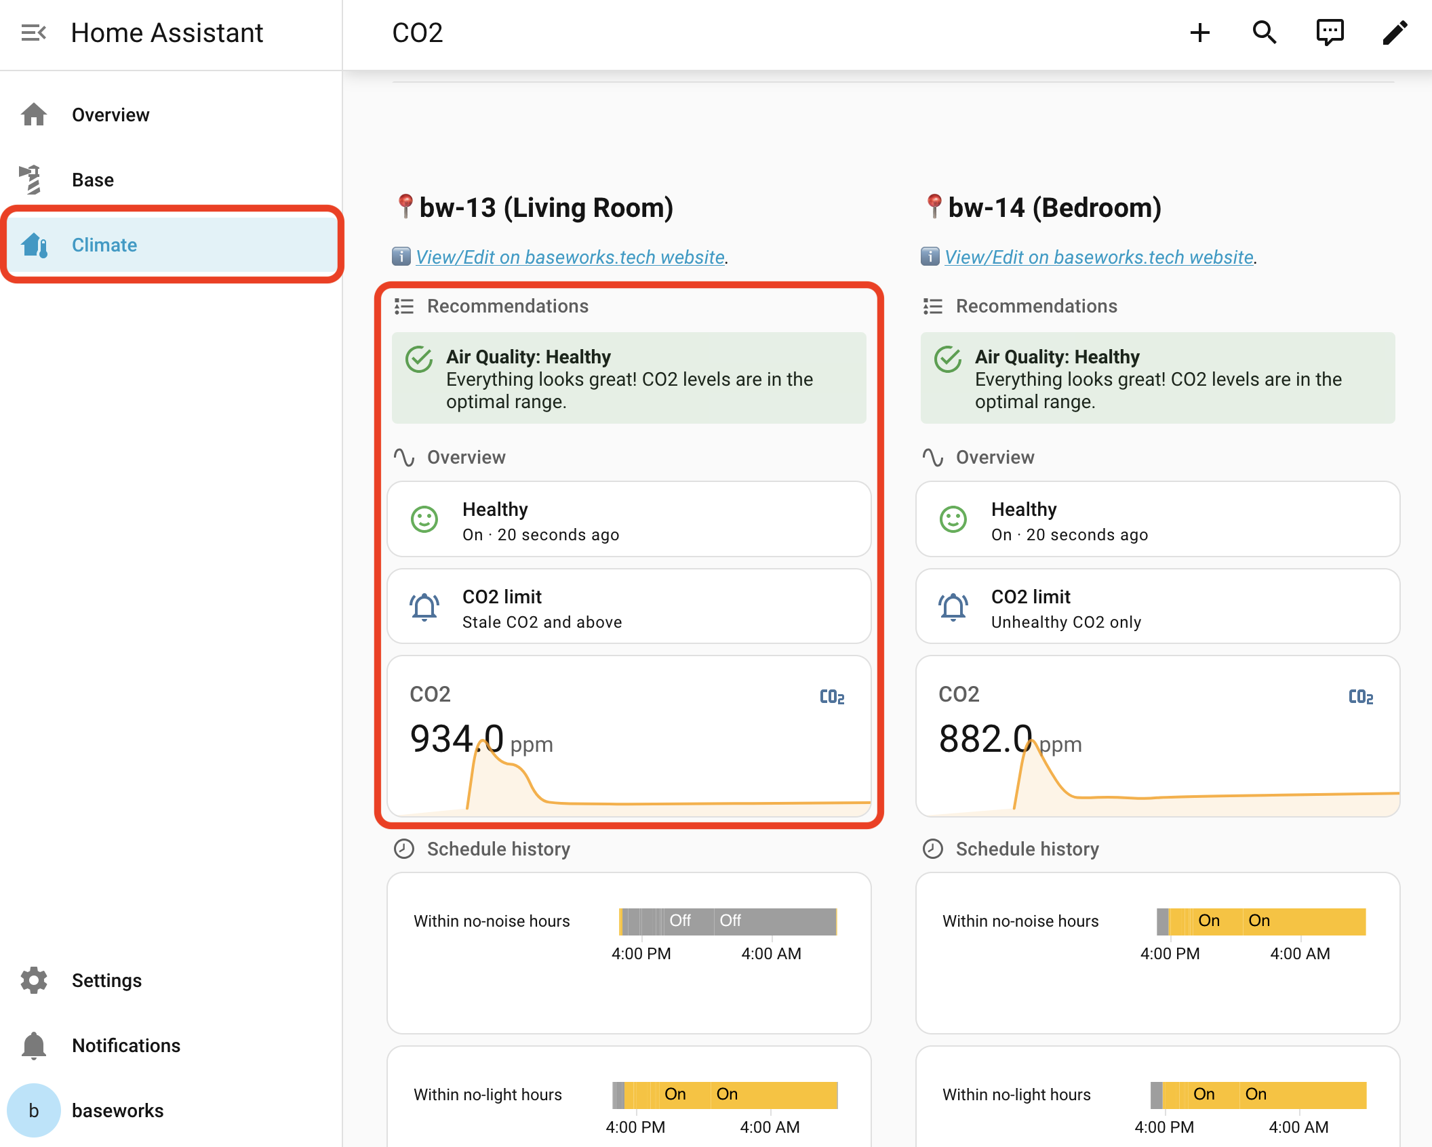Click 'Within no-light hours' label in Bedroom

pos(1016,1095)
